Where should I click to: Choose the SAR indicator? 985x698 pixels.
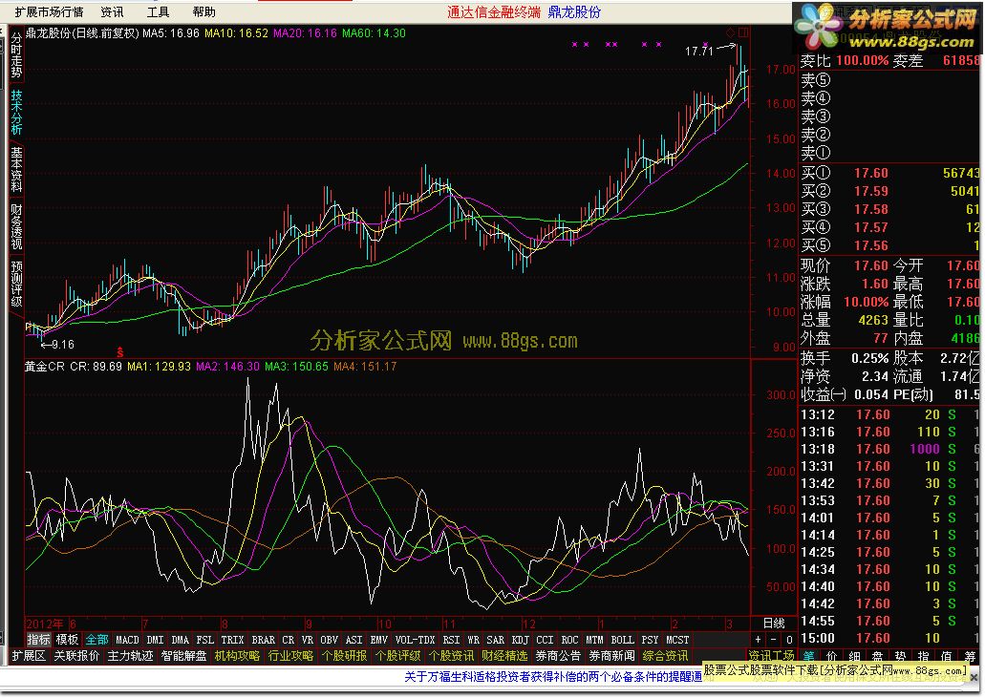pos(495,640)
